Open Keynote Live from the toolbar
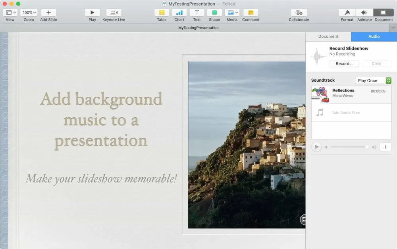 tap(114, 13)
